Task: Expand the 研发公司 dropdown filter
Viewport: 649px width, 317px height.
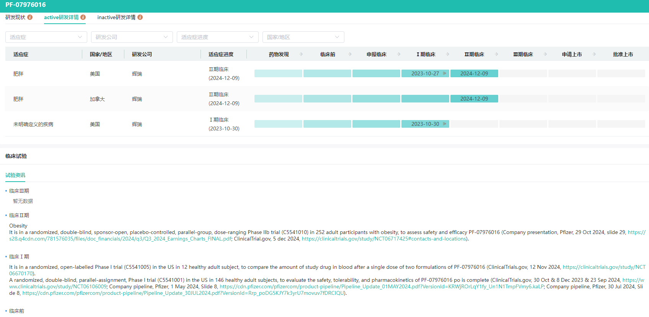Action: (x=132, y=37)
